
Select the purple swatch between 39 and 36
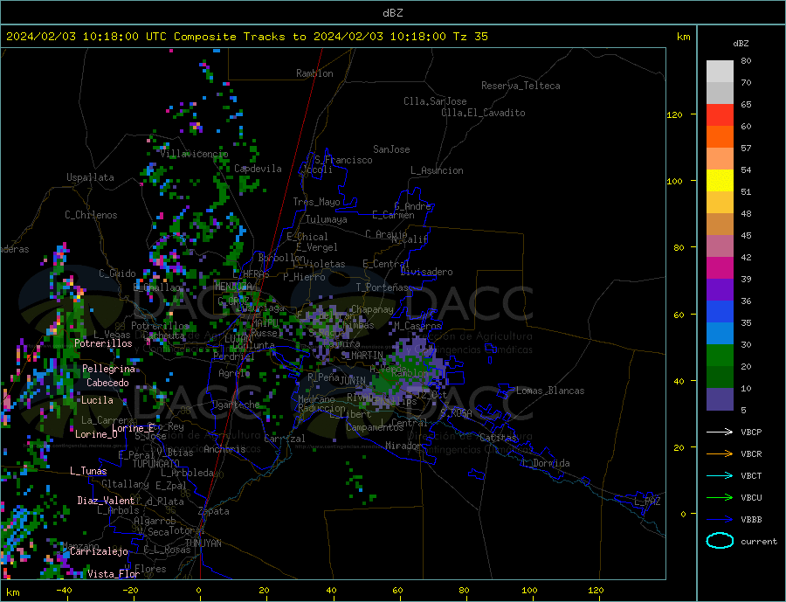[720, 290]
